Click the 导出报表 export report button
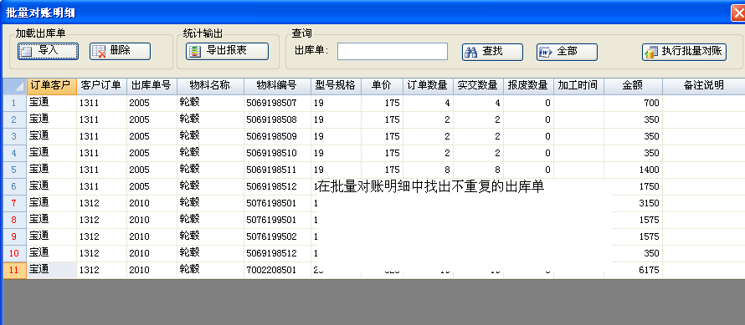This screenshot has height=325, width=745. (227, 51)
